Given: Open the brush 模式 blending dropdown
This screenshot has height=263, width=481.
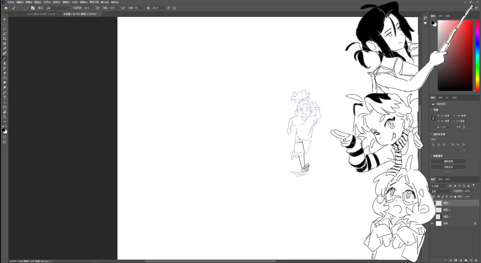Looking at the screenshot, I should pos(57,8).
